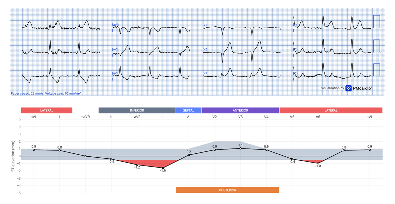The height and width of the screenshot is (204, 395).
Task: Click the ST elevation (mm) axis title
Action: tap(13, 156)
